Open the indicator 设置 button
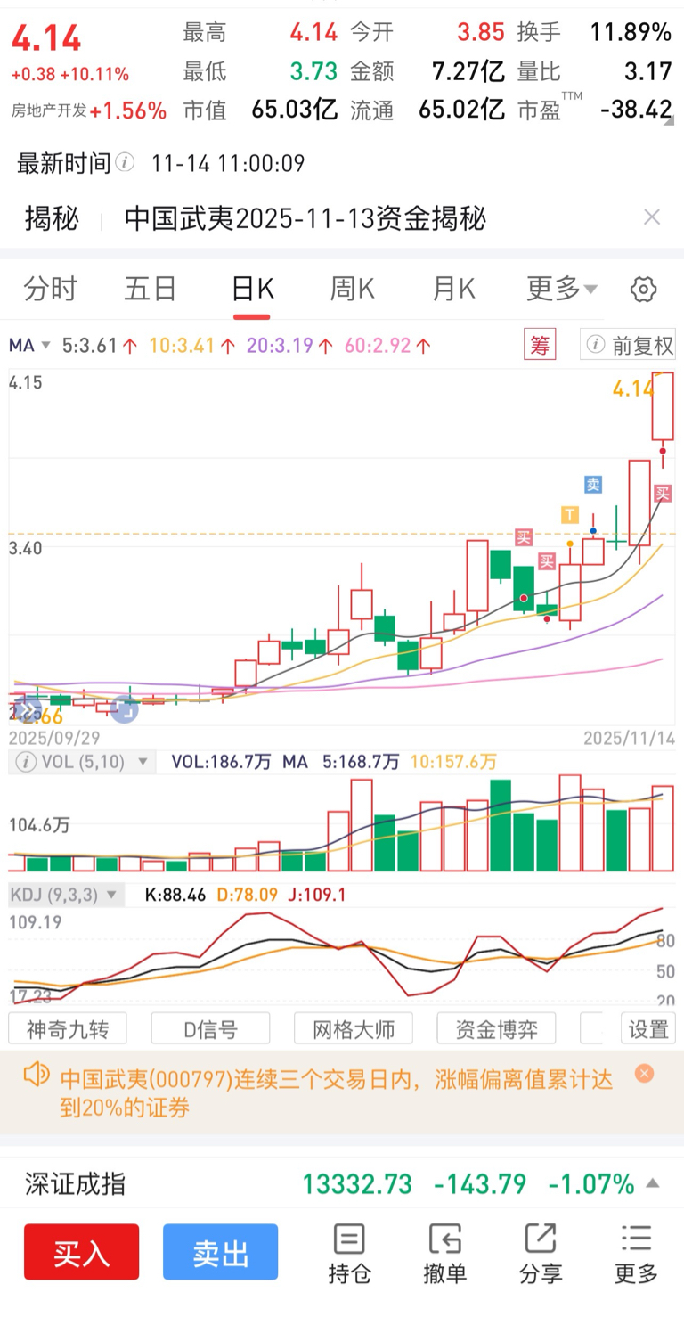The height and width of the screenshot is (1317, 684). click(x=647, y=1029)
